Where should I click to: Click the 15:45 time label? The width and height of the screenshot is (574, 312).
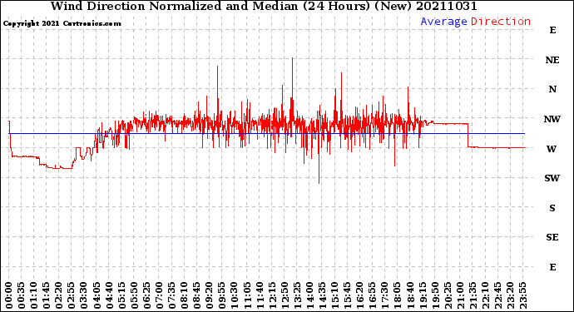click(x=348, y=295)
